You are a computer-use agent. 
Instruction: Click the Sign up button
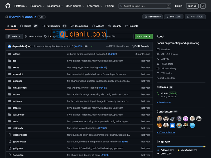[x=192, y=6]
